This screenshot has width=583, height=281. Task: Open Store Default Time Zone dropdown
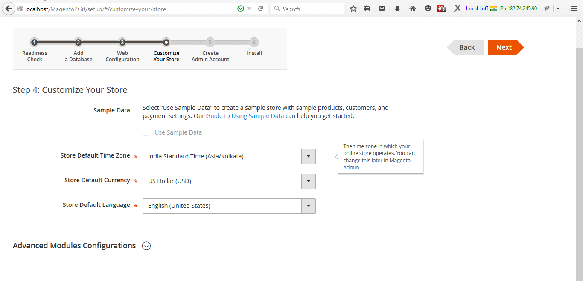[308, 157]
